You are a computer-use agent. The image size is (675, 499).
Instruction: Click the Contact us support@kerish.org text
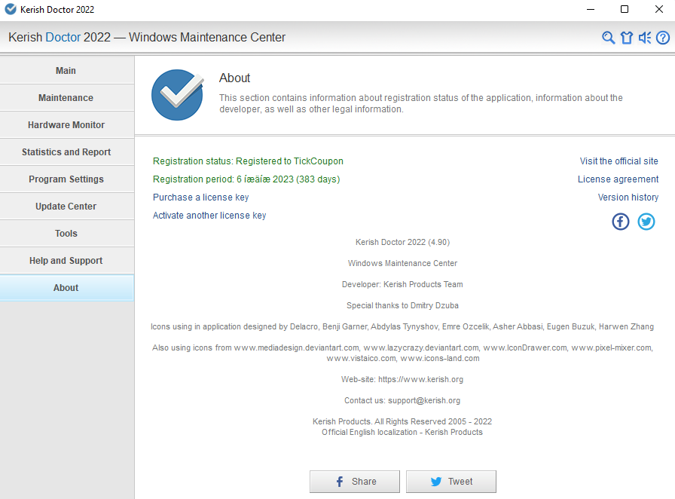point(402,401)
